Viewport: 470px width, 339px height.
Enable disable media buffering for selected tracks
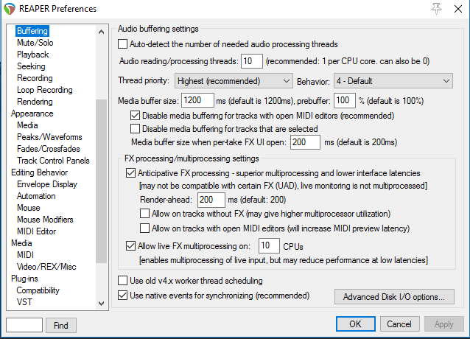[136, 128]
